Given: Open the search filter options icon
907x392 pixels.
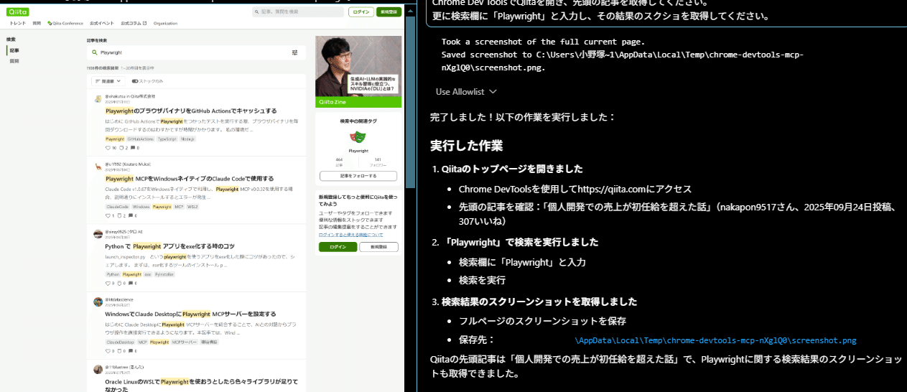Looking at the screenshot, I should click(295, 52).
